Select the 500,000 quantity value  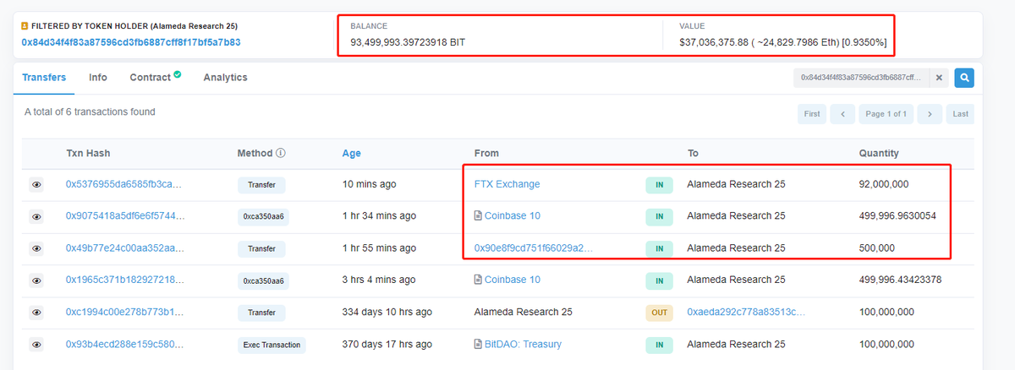876,248
